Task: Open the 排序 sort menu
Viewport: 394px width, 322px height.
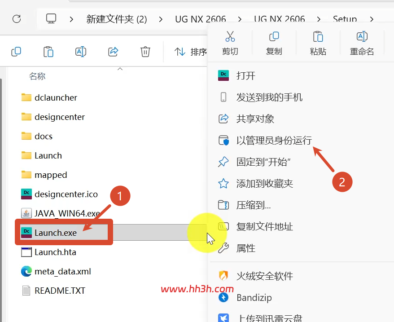Action: (x=190, y=52)
